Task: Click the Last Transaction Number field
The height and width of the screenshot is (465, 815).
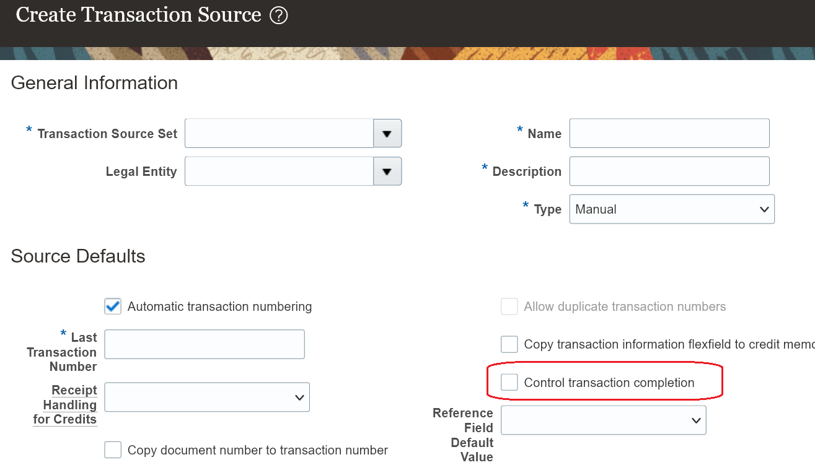Action: click(x=205, y=344)
